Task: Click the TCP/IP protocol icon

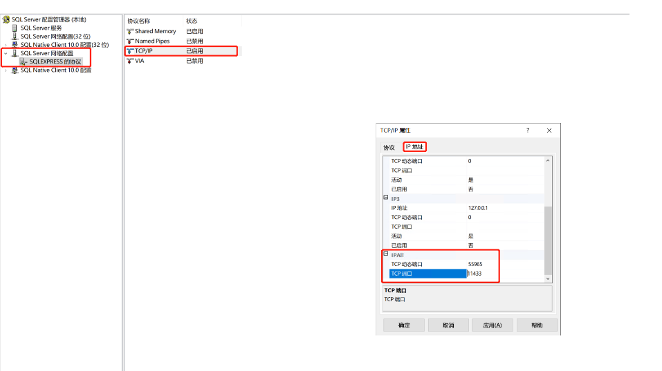Action: (130, 51)
